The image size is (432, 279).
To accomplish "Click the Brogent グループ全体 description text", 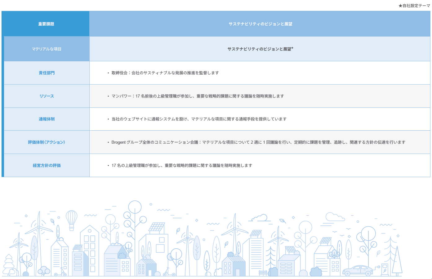I will (258, 142).
